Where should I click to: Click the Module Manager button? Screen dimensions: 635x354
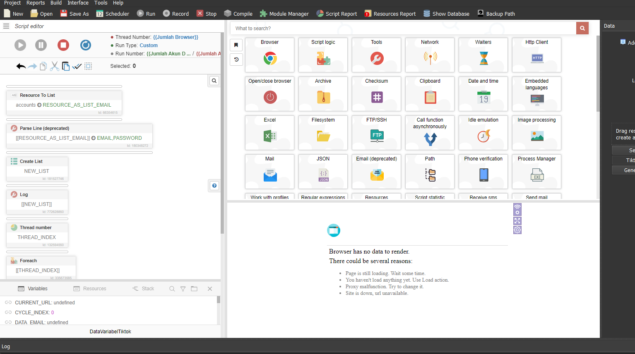point(284,14)
